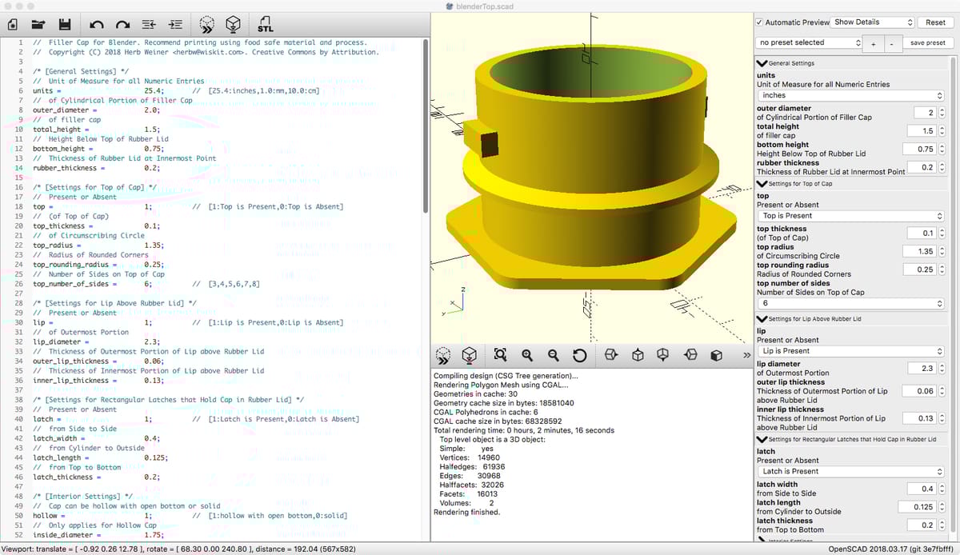Open the 'Top is Present' dropdown
Image resolution: width=960 pixels, height=555 pixels.
[851, 216]
